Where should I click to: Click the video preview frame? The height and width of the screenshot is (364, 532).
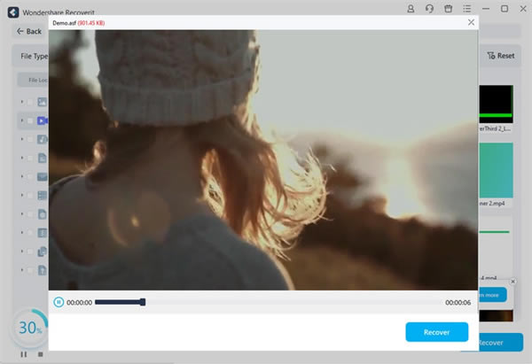(263, 160)
